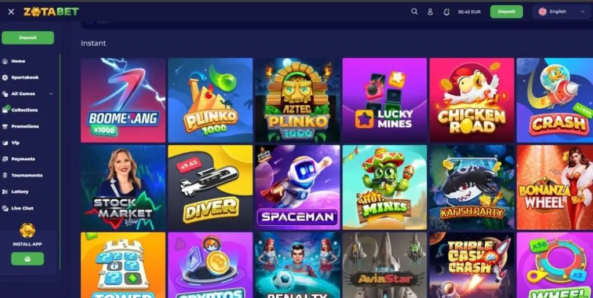Click the Sportsbook ball icon
The image size is (593, 298).
pos(5,78)
